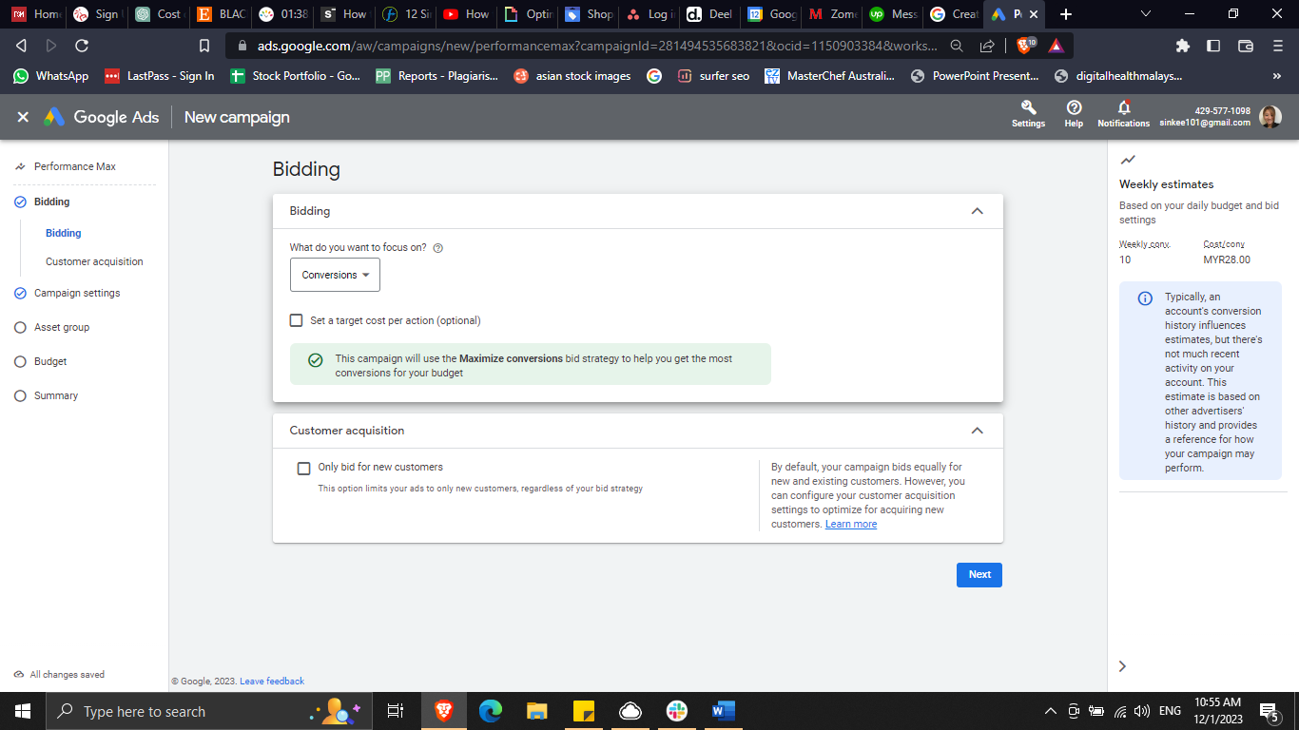Open Microsoft Word from taskbar
The image size is (1299, 730).
(724, 711)
